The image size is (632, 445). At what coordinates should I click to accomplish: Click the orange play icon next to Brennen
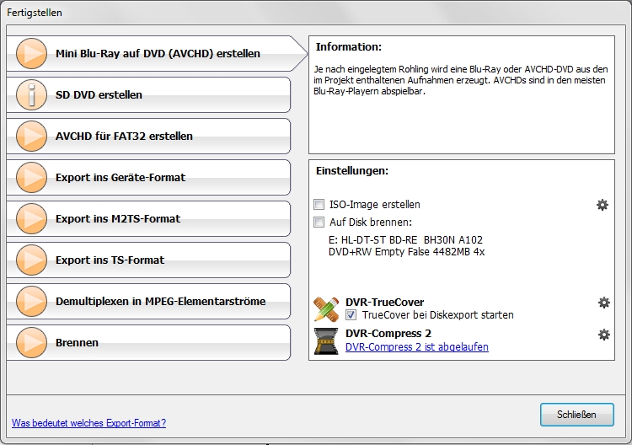point(31,343)
